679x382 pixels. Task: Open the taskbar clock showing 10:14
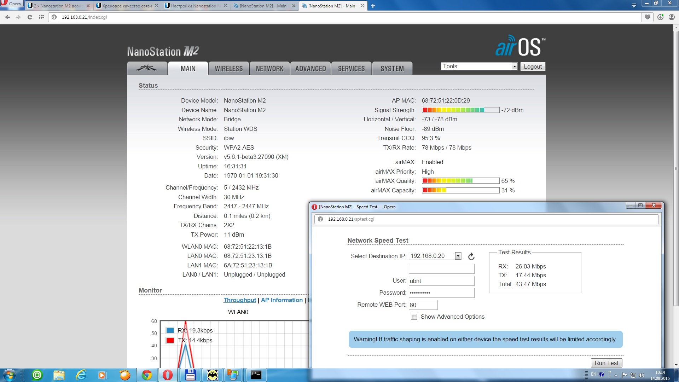point(660,375)
